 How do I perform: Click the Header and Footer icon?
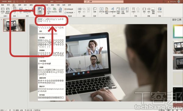point(106,9)
